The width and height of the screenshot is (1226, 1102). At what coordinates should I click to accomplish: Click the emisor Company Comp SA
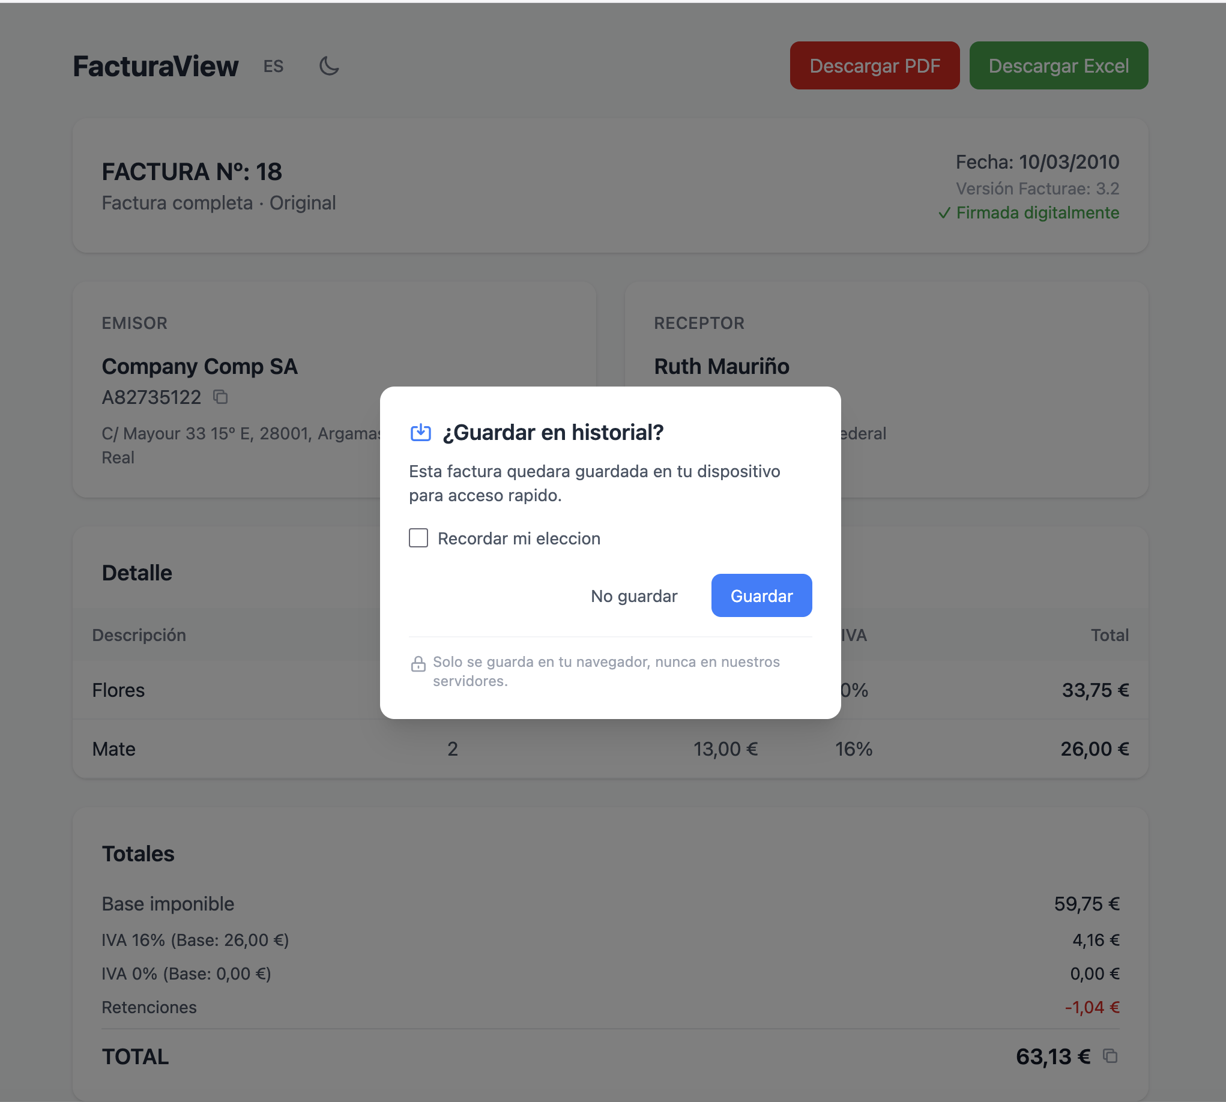[x=200, y=366]
